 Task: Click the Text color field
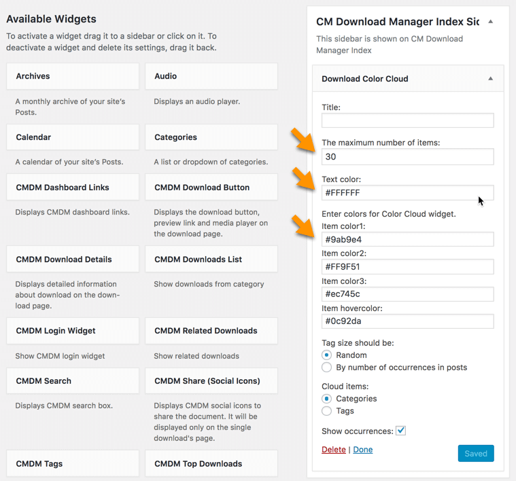(407, 193)
